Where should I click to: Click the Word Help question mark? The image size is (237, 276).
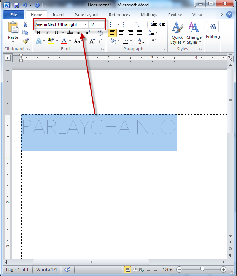[x=229, y=14]
